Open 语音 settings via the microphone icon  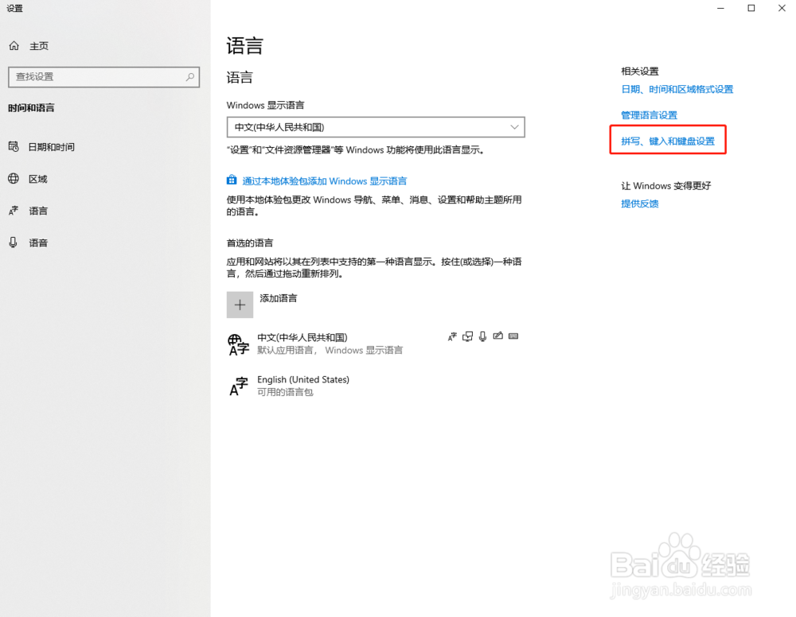[x=14, y=243]
